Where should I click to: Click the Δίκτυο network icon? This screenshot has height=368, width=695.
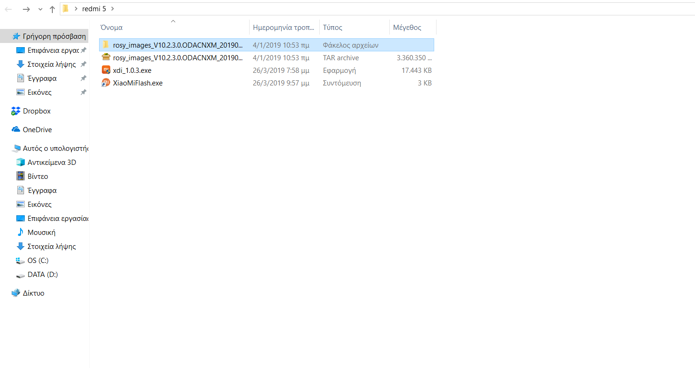click(16, 293)
